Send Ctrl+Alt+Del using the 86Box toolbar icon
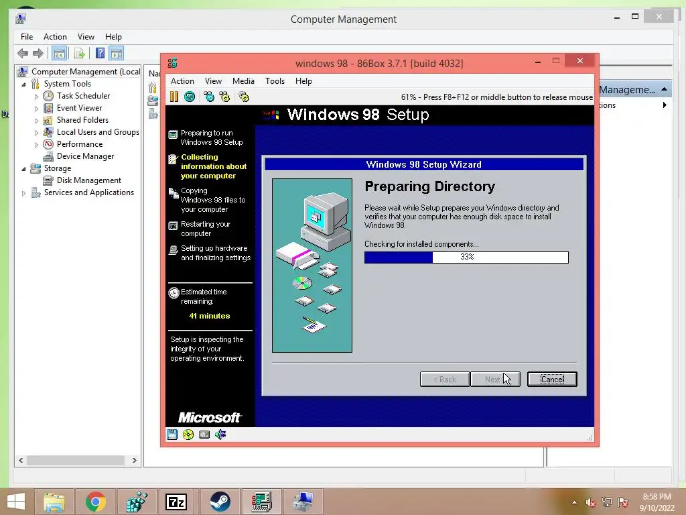Screen dimensions: 686x515 pos(209,97)
